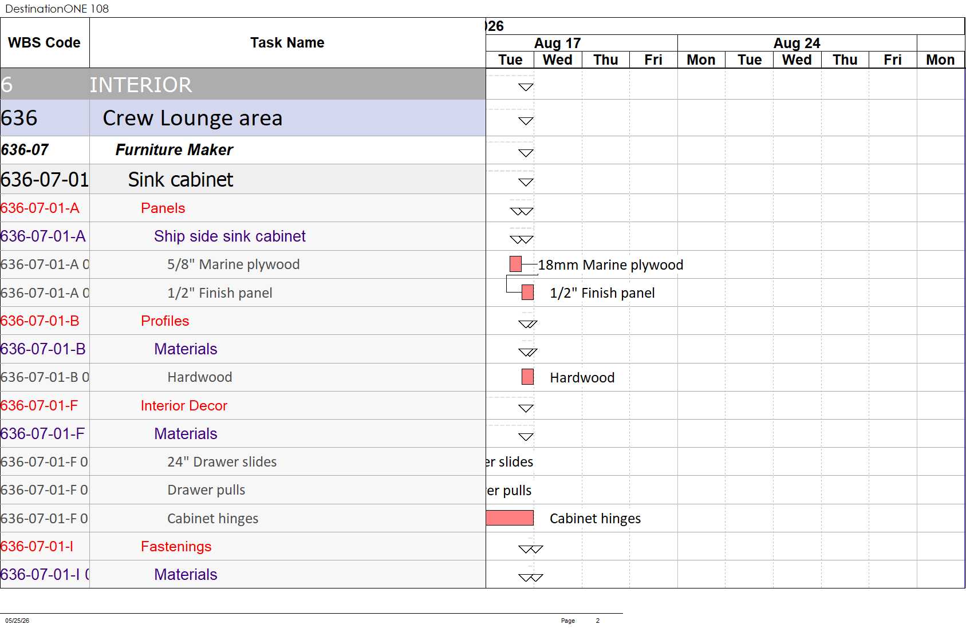
Task: Click WBS code 636-07-01
Action: [x=45, y=179]
